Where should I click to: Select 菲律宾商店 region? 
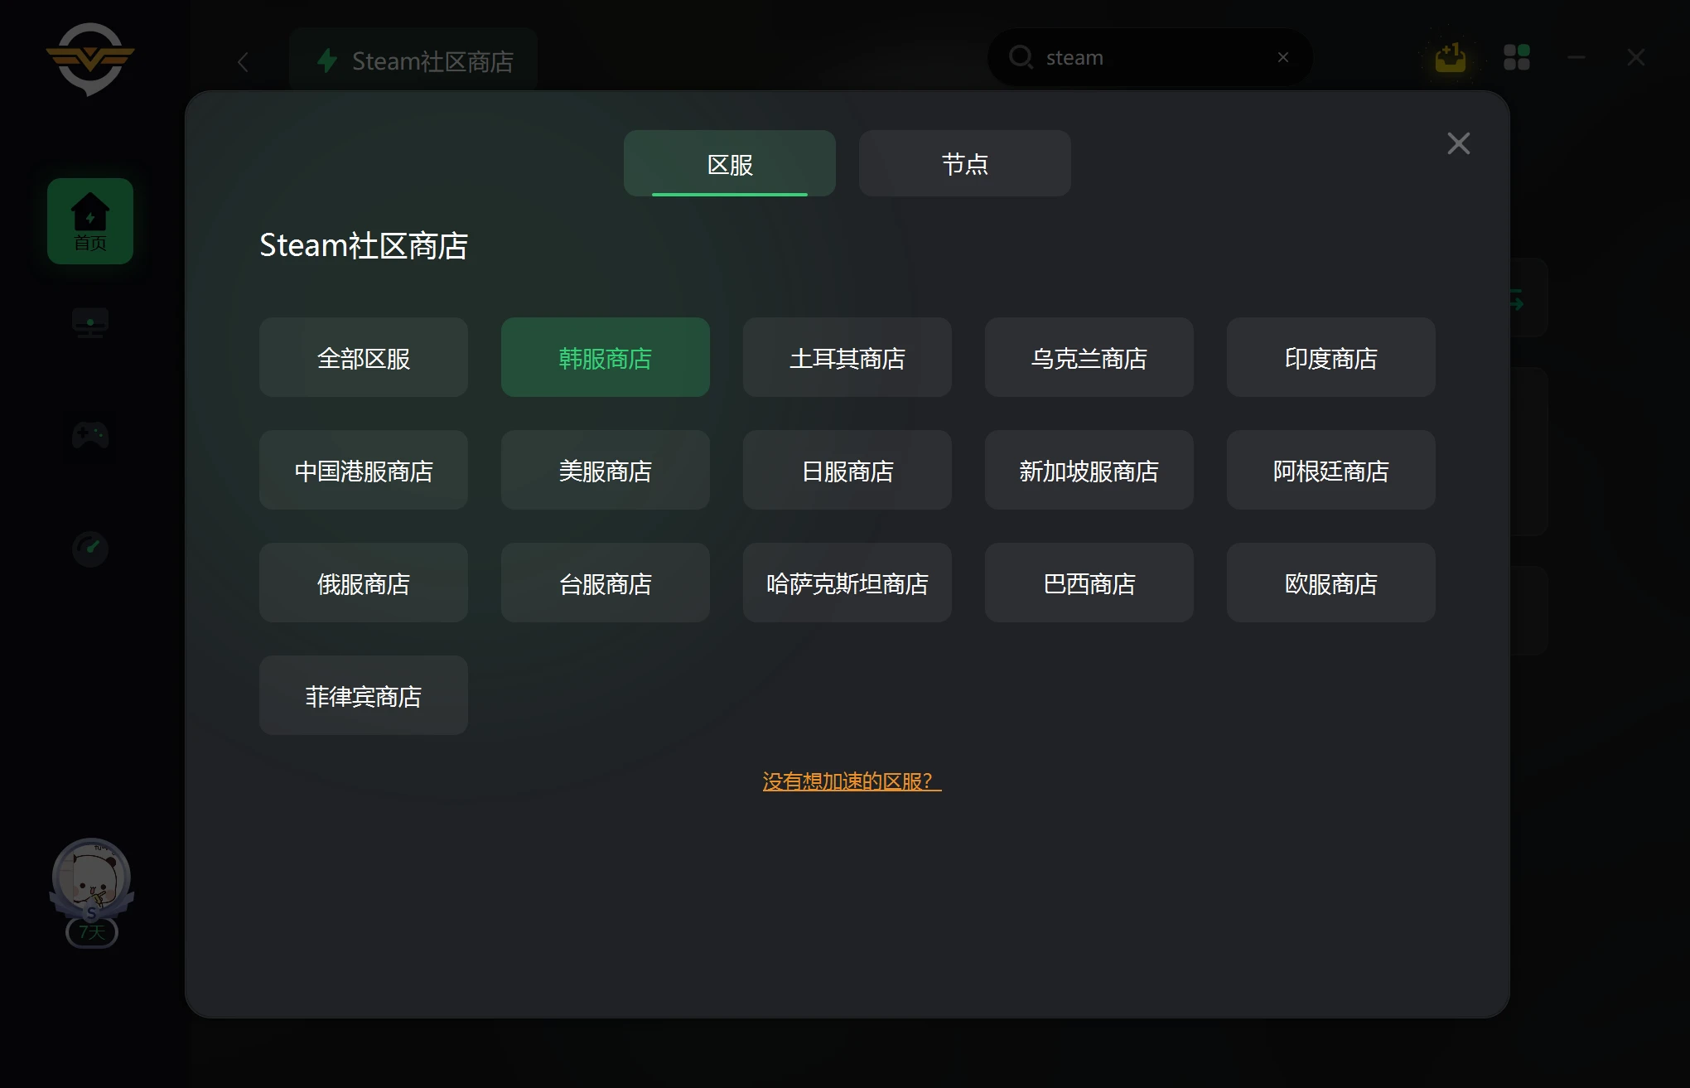click(x=364, y=695)
